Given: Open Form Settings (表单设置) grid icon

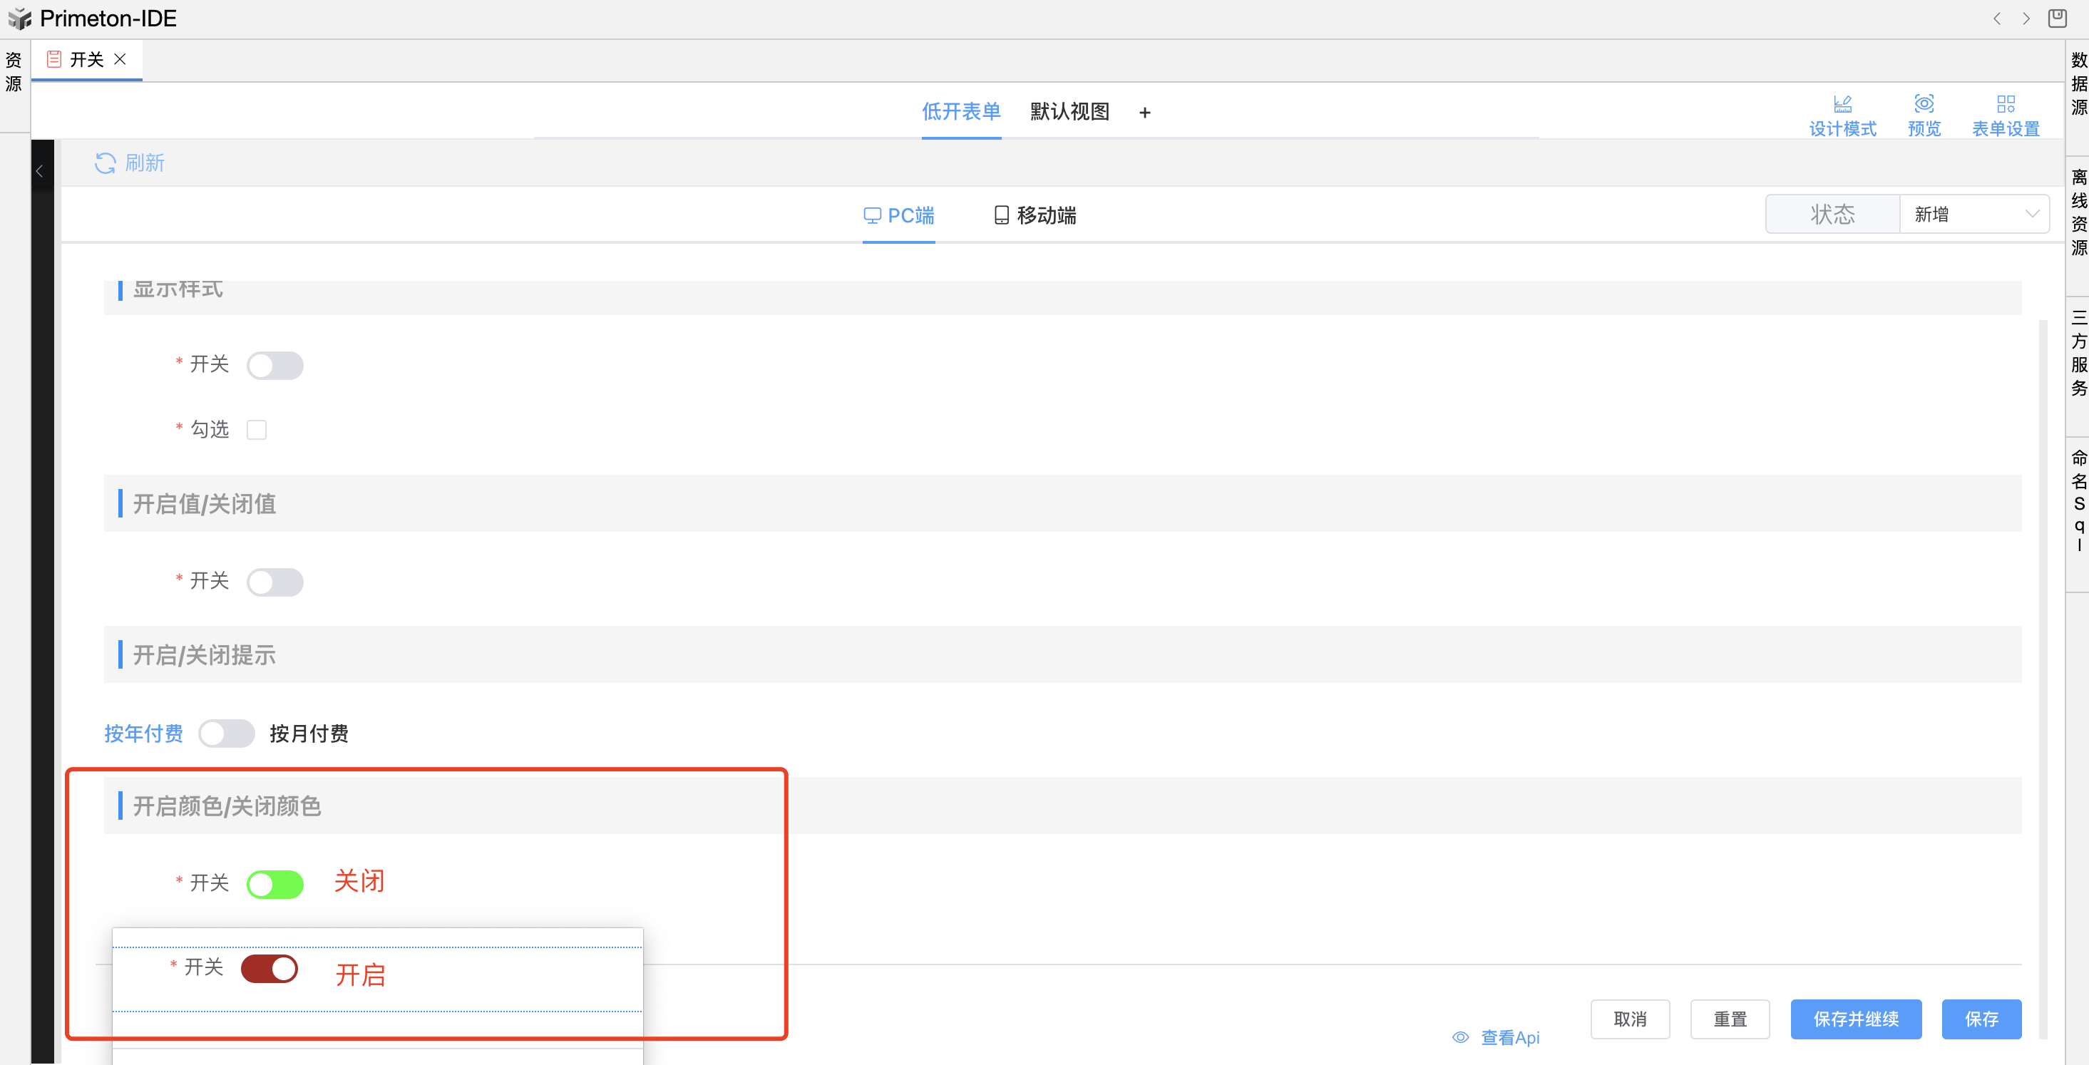Looking at the screenshot, I should tap(2006, 104).
